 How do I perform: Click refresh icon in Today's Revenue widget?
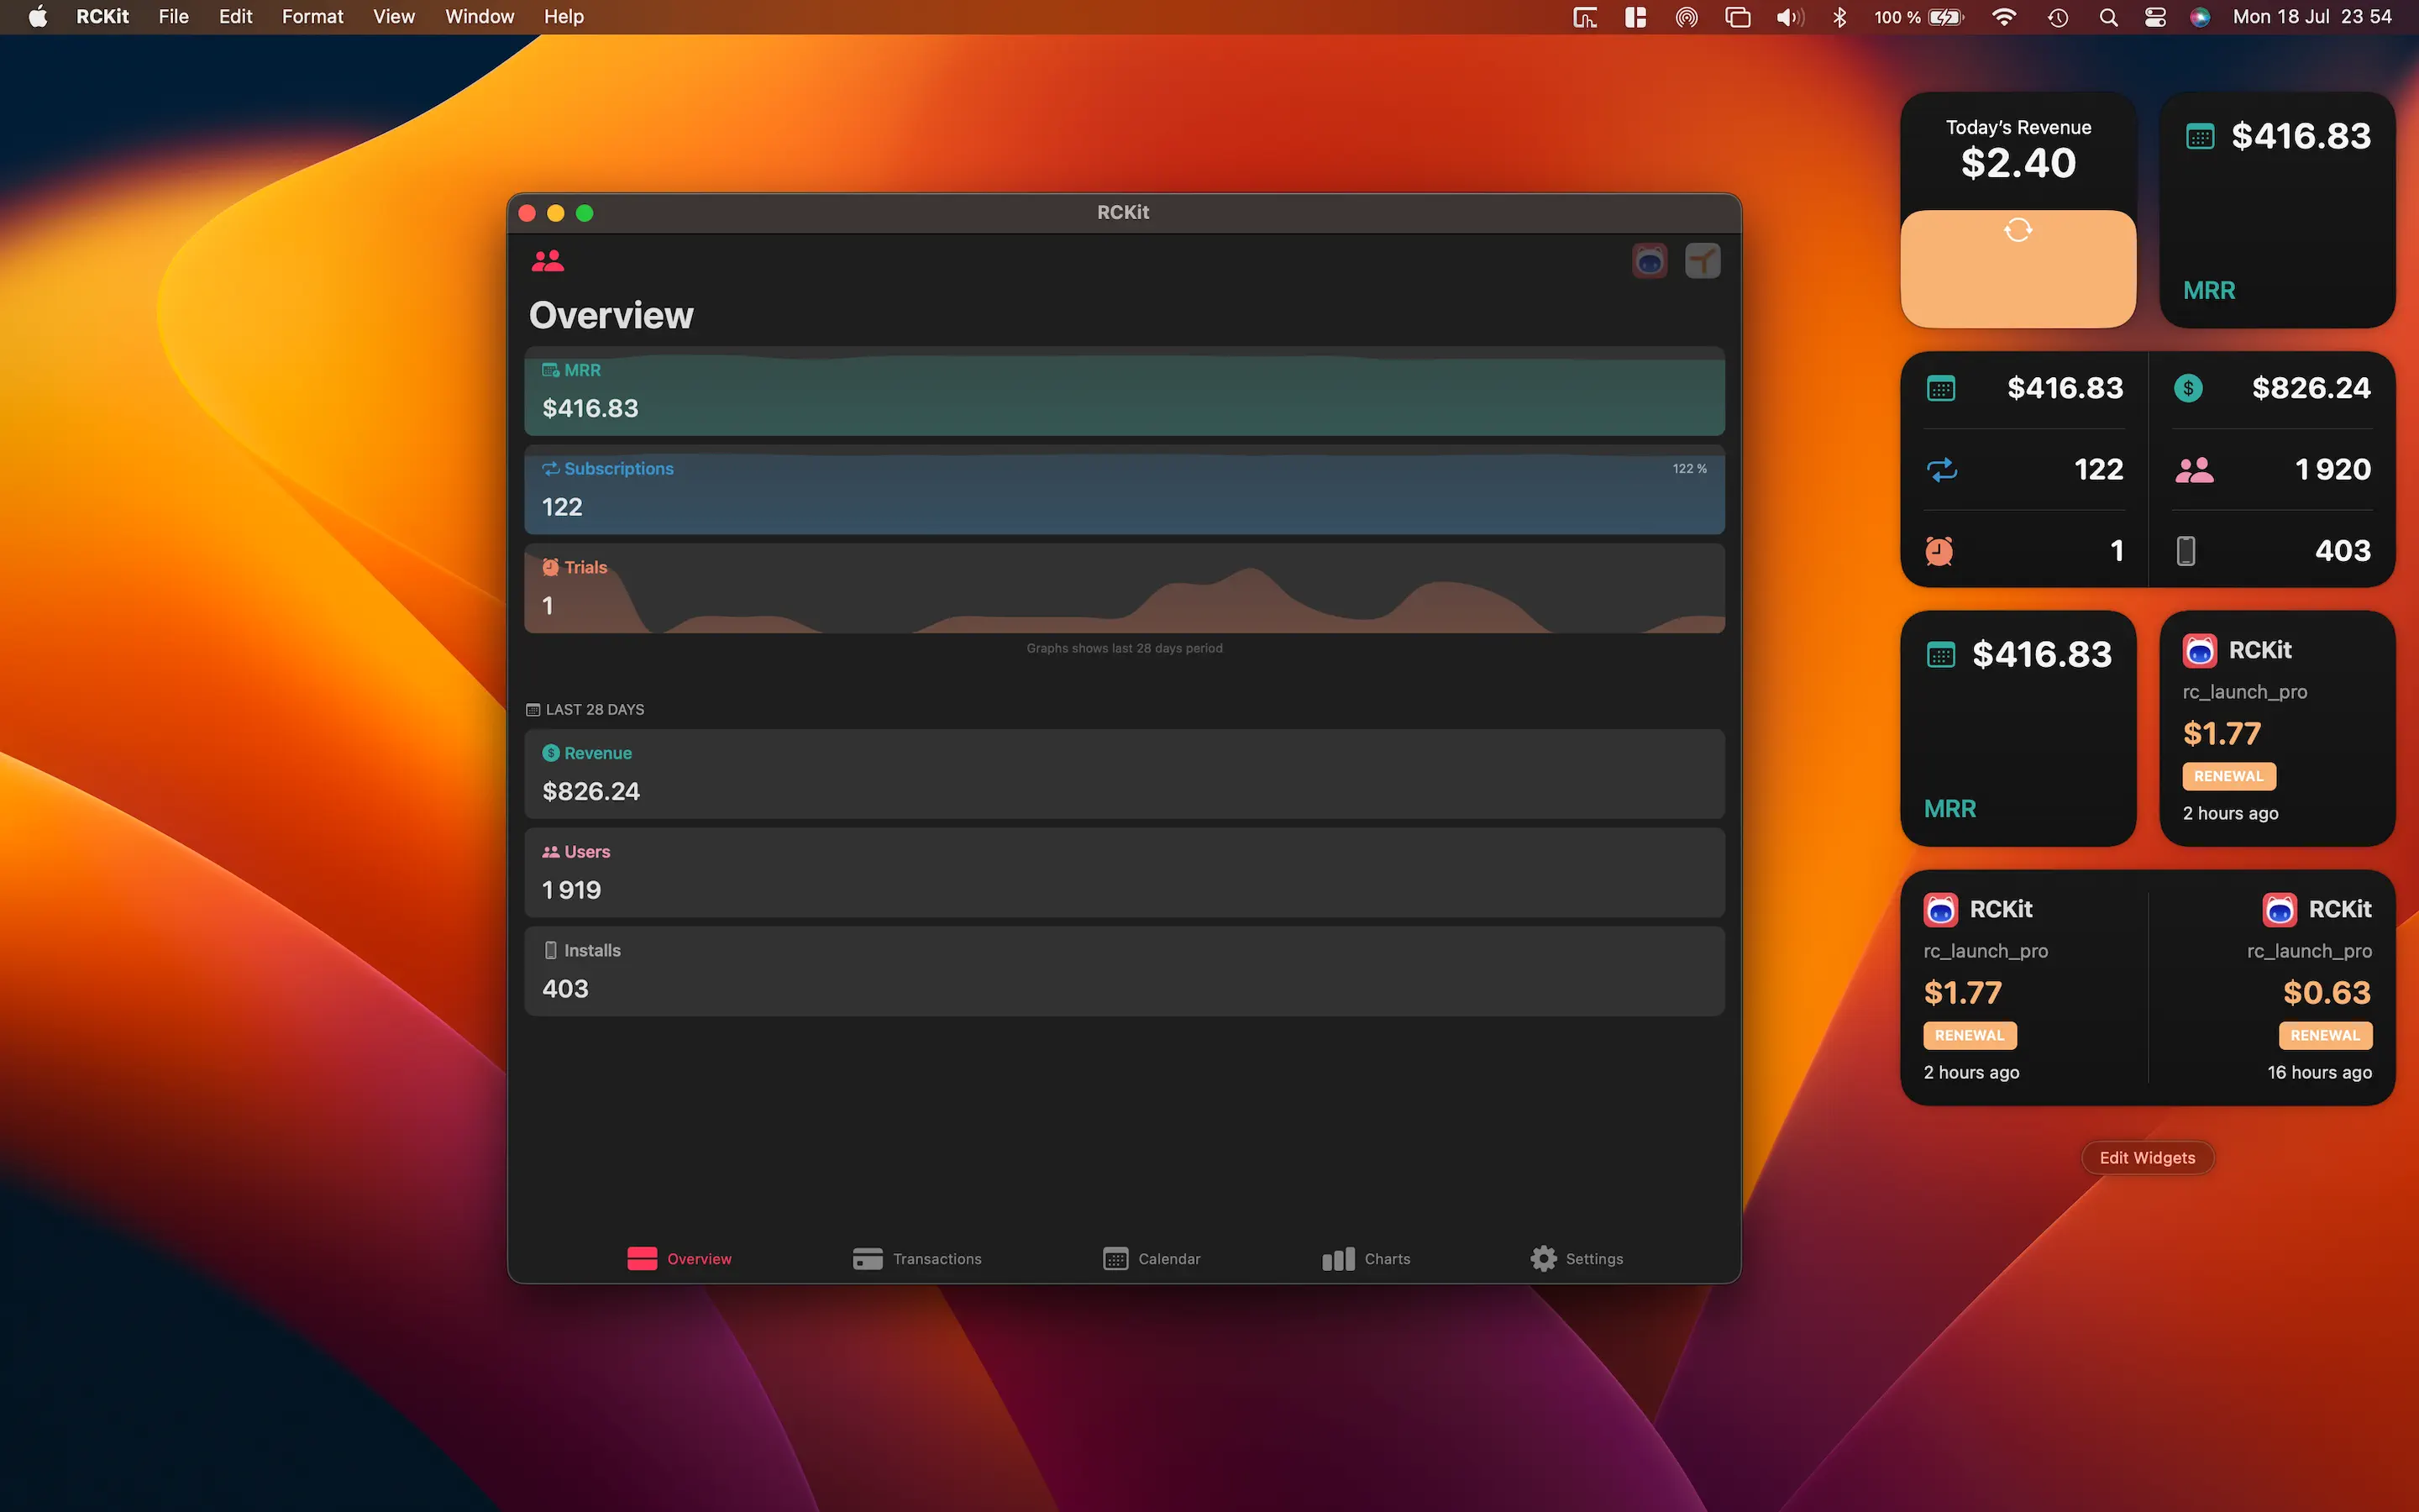[x=2018, y=231]
